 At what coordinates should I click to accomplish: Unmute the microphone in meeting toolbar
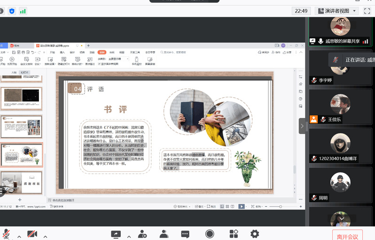pos(6,233)
